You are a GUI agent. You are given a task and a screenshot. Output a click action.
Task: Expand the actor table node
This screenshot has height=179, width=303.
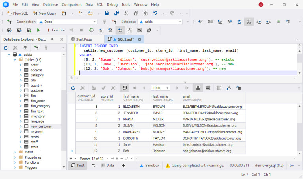point(21,65)
